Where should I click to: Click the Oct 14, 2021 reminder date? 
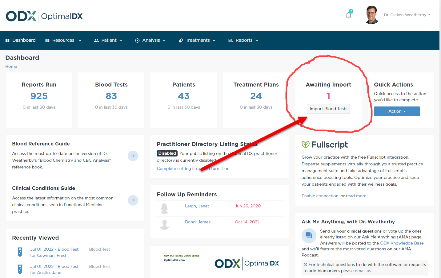247,222
